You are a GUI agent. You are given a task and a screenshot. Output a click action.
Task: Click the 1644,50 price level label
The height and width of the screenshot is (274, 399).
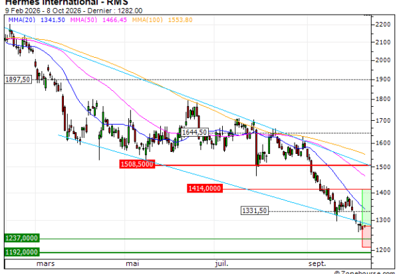tap(194, 132)
